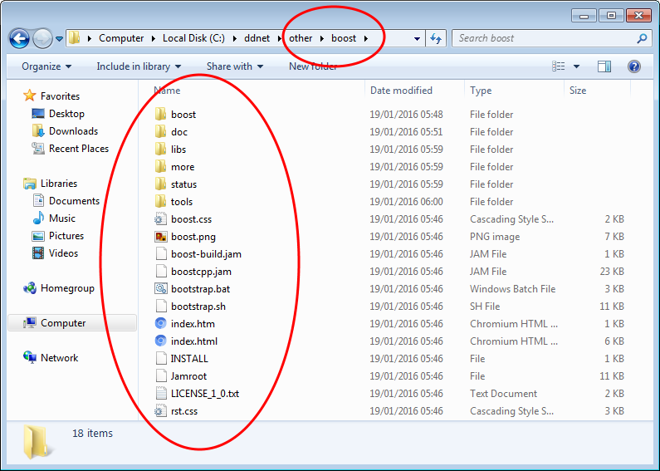The image size is (660, 471).
Task: Click the Search boost input field
Action: 544,38
